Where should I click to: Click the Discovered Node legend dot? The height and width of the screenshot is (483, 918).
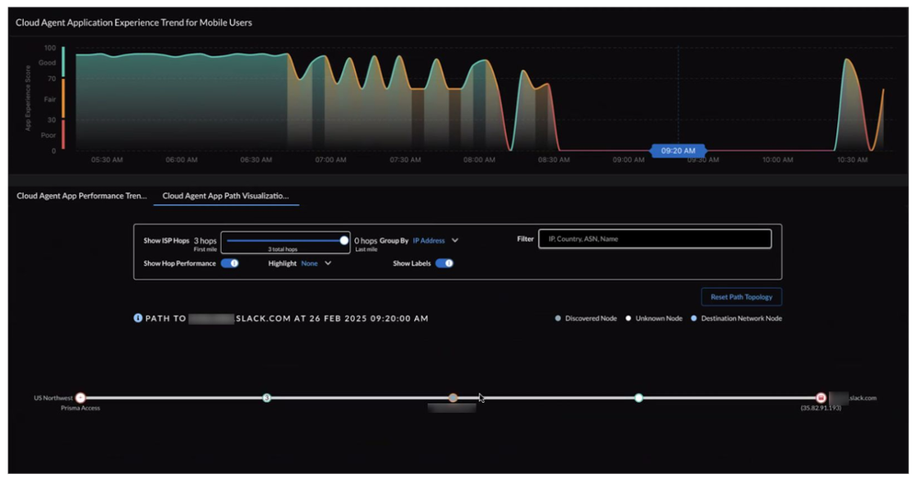click(557, 318)
